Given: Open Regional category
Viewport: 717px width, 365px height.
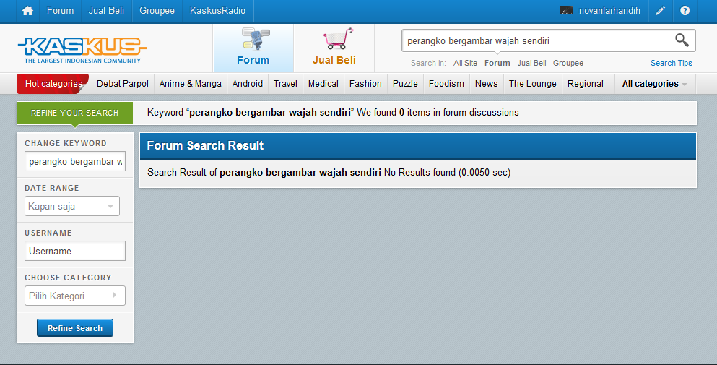Looking at the screenshot, I should pos(586,84).
